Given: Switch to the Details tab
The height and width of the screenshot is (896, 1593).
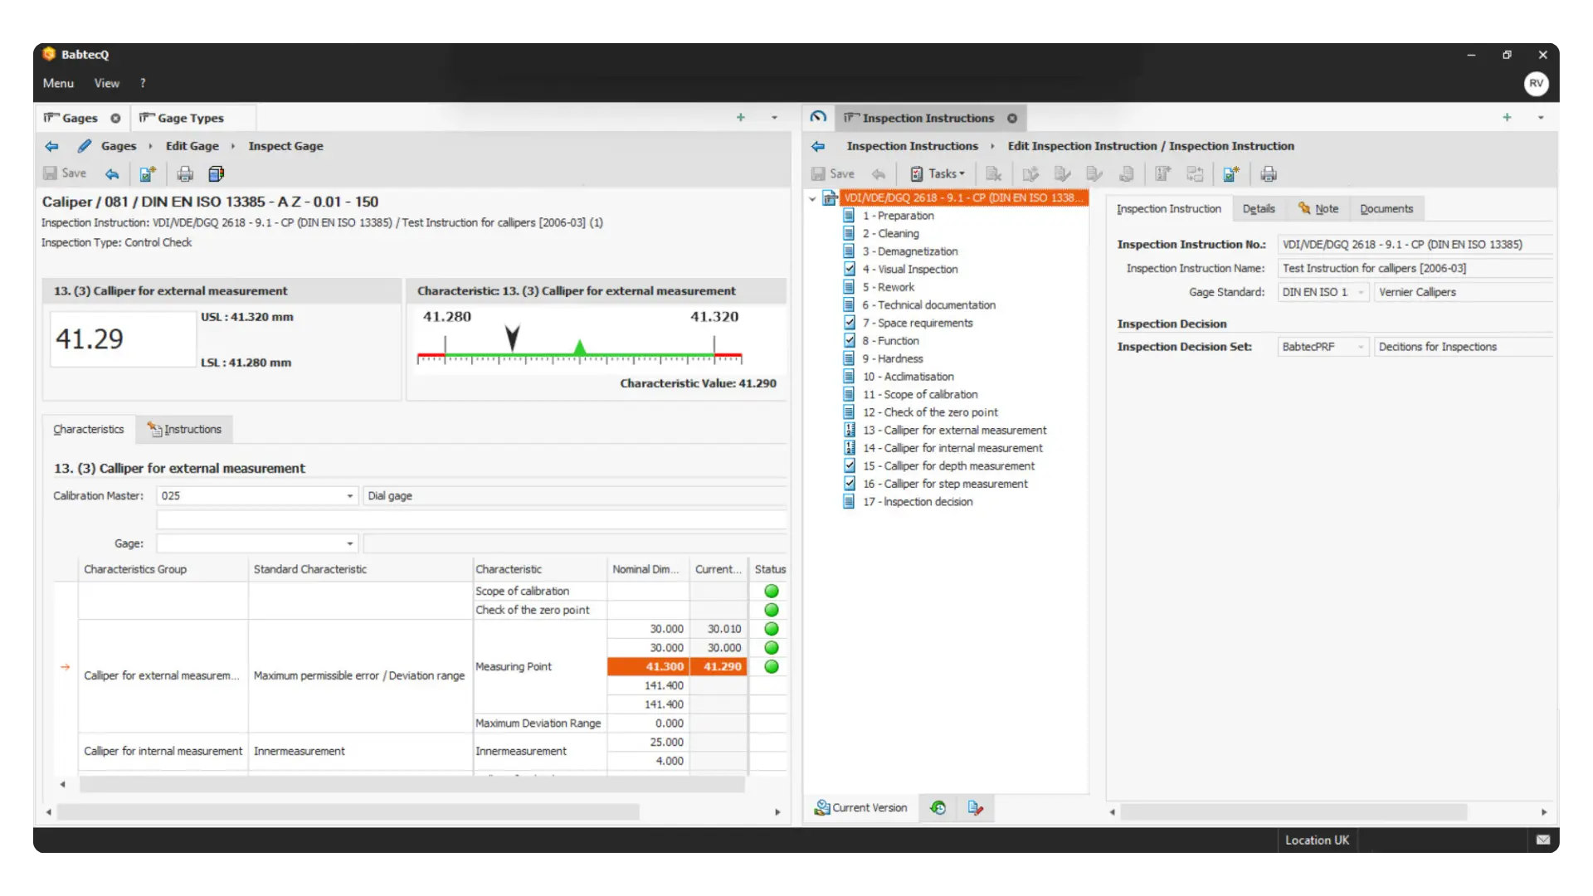Looking at the screenshot, I should tap(1259, 208).
